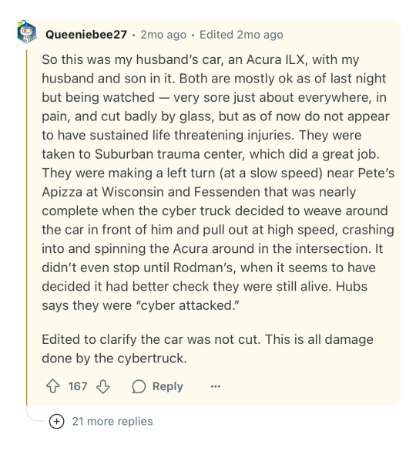Screen dimensions: 416x451
Task: Click the circled plus expand icon
Action: [x=57, y=422]
